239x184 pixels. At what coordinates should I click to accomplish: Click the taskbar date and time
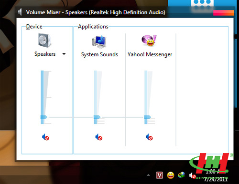(216, 175)
